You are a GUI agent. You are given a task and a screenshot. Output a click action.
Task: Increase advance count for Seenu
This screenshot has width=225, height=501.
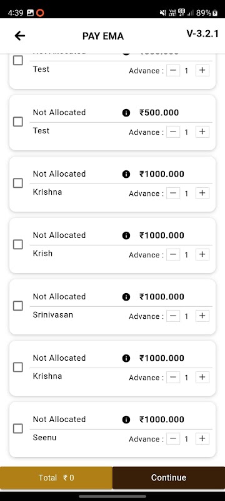point(202,438)
